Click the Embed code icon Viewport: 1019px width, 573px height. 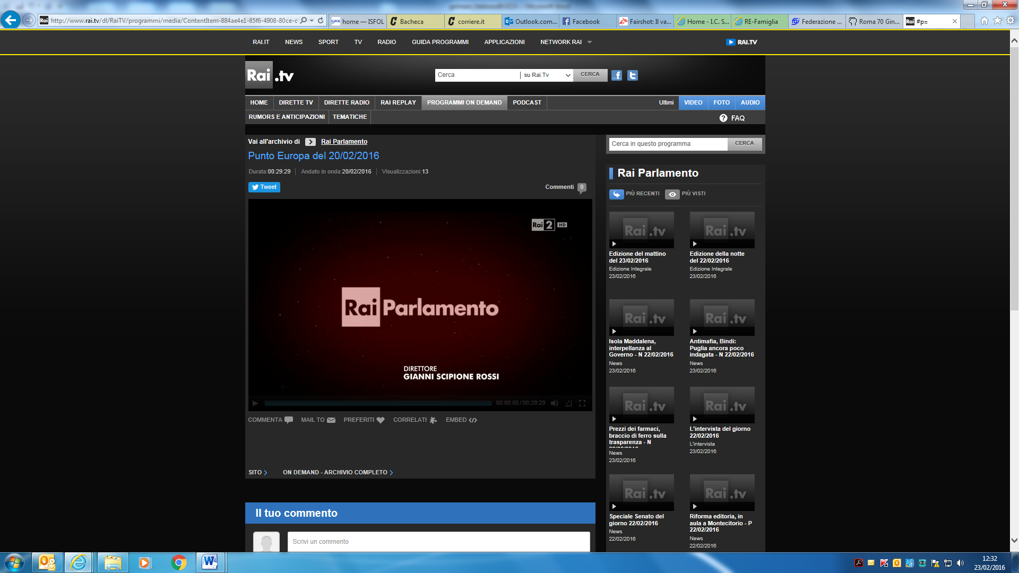point(473,420)
